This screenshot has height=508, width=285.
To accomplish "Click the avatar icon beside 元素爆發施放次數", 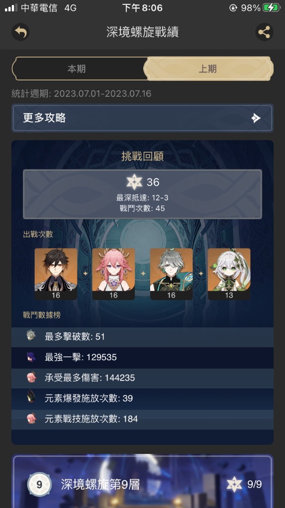I will pyautogui.click(x=31, y=397).
